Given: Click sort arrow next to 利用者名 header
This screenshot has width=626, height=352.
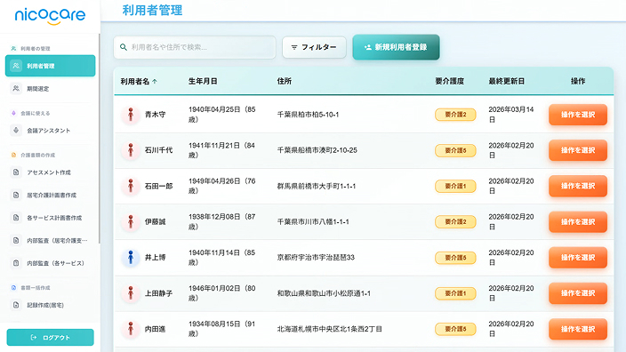Looking at the screenshot, I should pyautogui.click(x=155, y=82).
